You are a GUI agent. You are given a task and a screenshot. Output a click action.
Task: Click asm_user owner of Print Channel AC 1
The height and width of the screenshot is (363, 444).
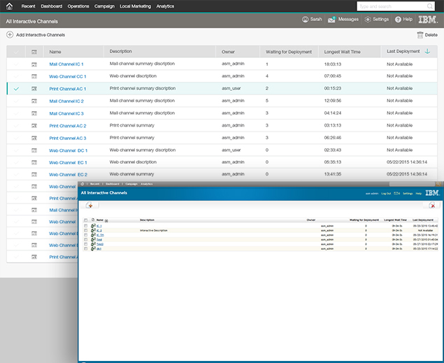click(231, 88)
